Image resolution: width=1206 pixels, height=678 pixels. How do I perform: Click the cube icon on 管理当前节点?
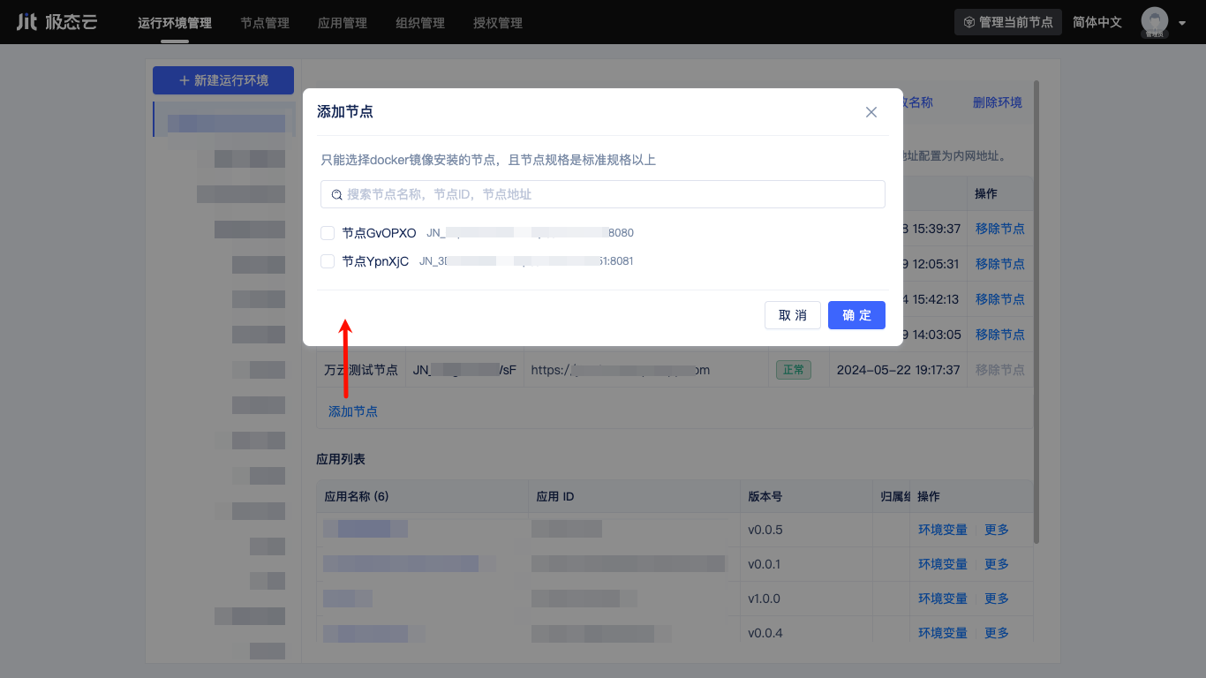click(969, 22)
